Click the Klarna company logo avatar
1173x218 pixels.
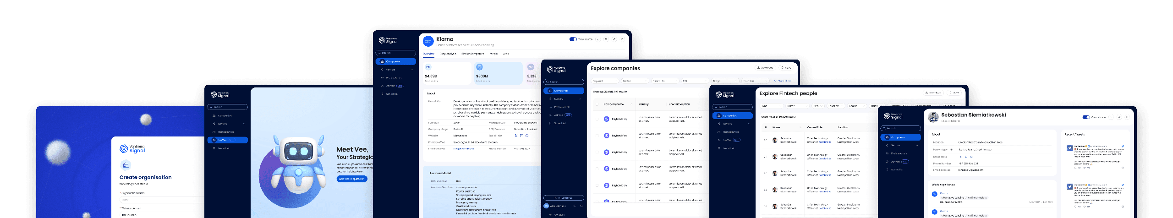pyautogui.click(x=428, y=41)
